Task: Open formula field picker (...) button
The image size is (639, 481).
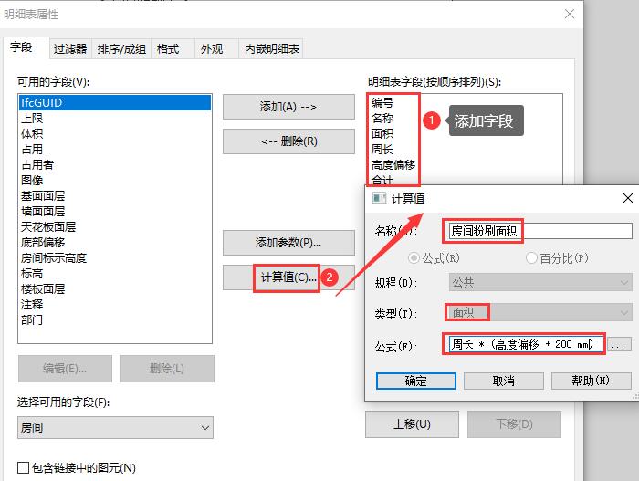Action: 619,344
